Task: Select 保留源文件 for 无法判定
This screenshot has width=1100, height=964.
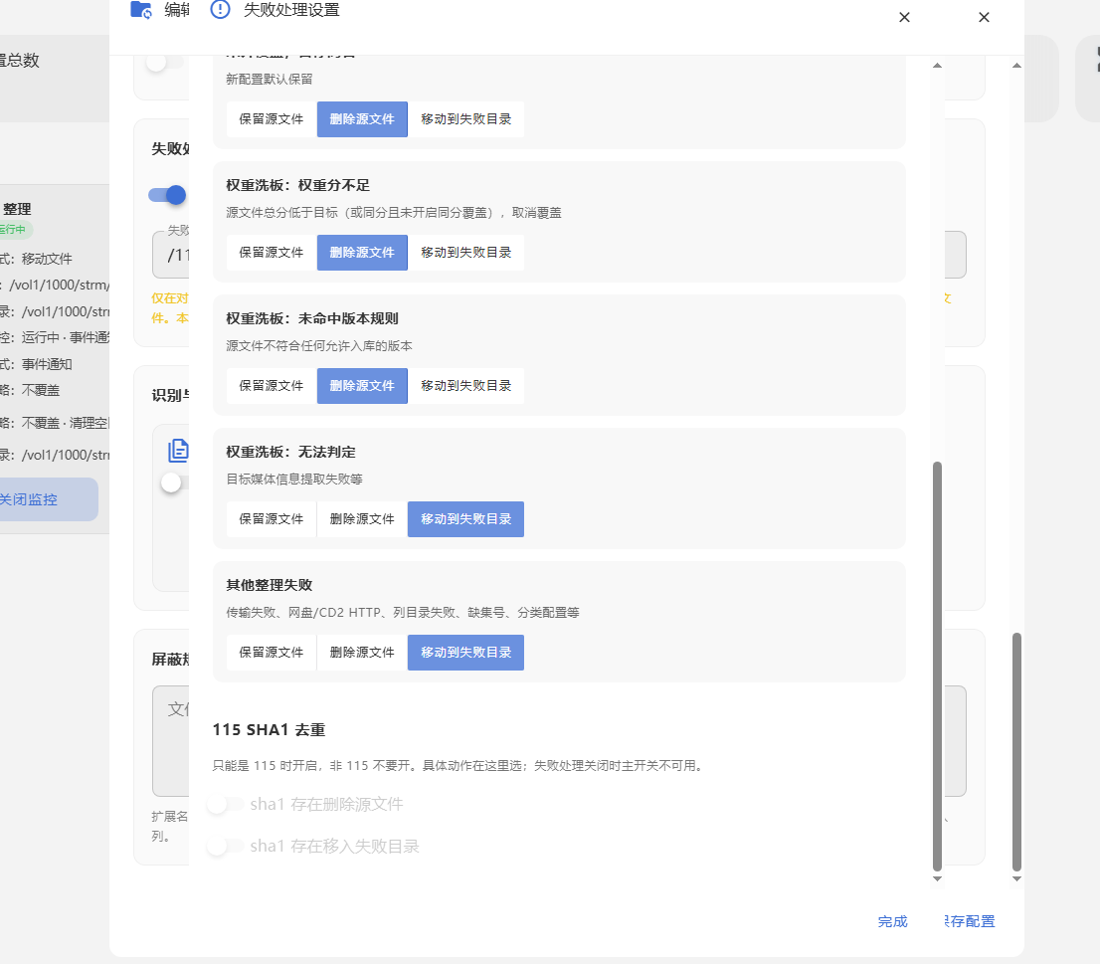Action: tap(272, 519)
